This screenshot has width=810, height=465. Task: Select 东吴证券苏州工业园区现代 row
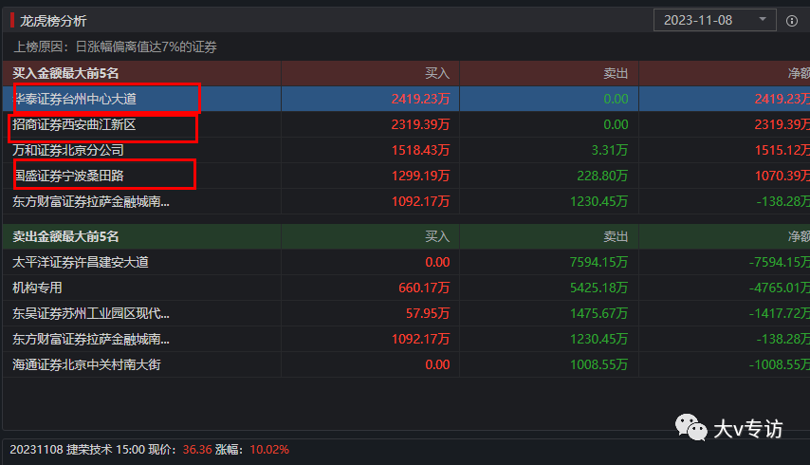click(92, 314)
